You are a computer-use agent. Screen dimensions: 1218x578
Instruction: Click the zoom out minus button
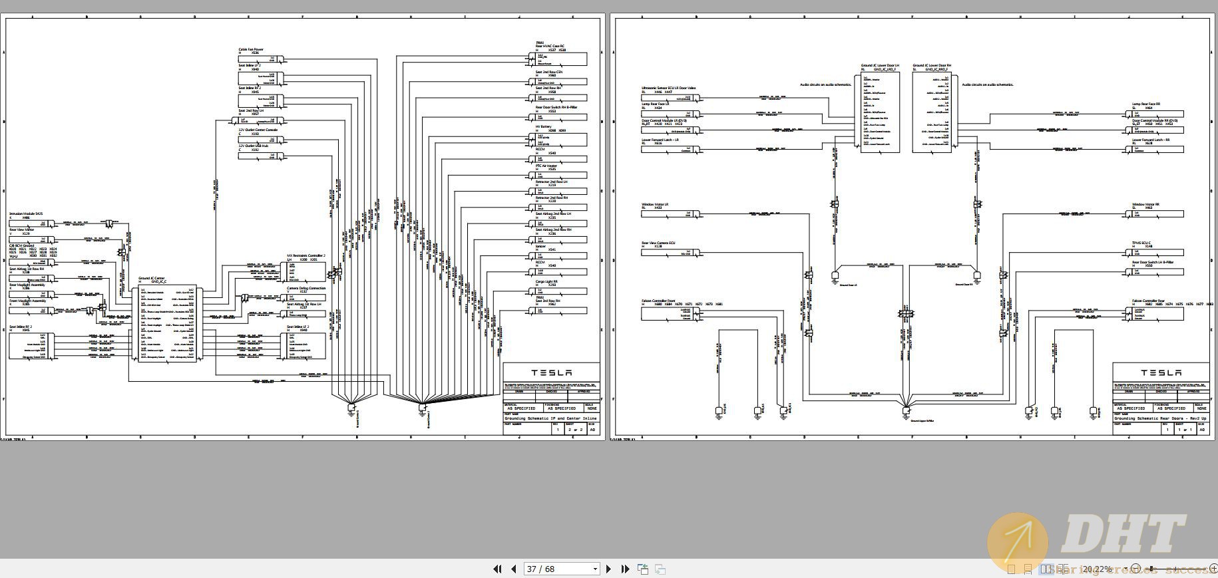pyautogui.click(x=1136, y=569)
